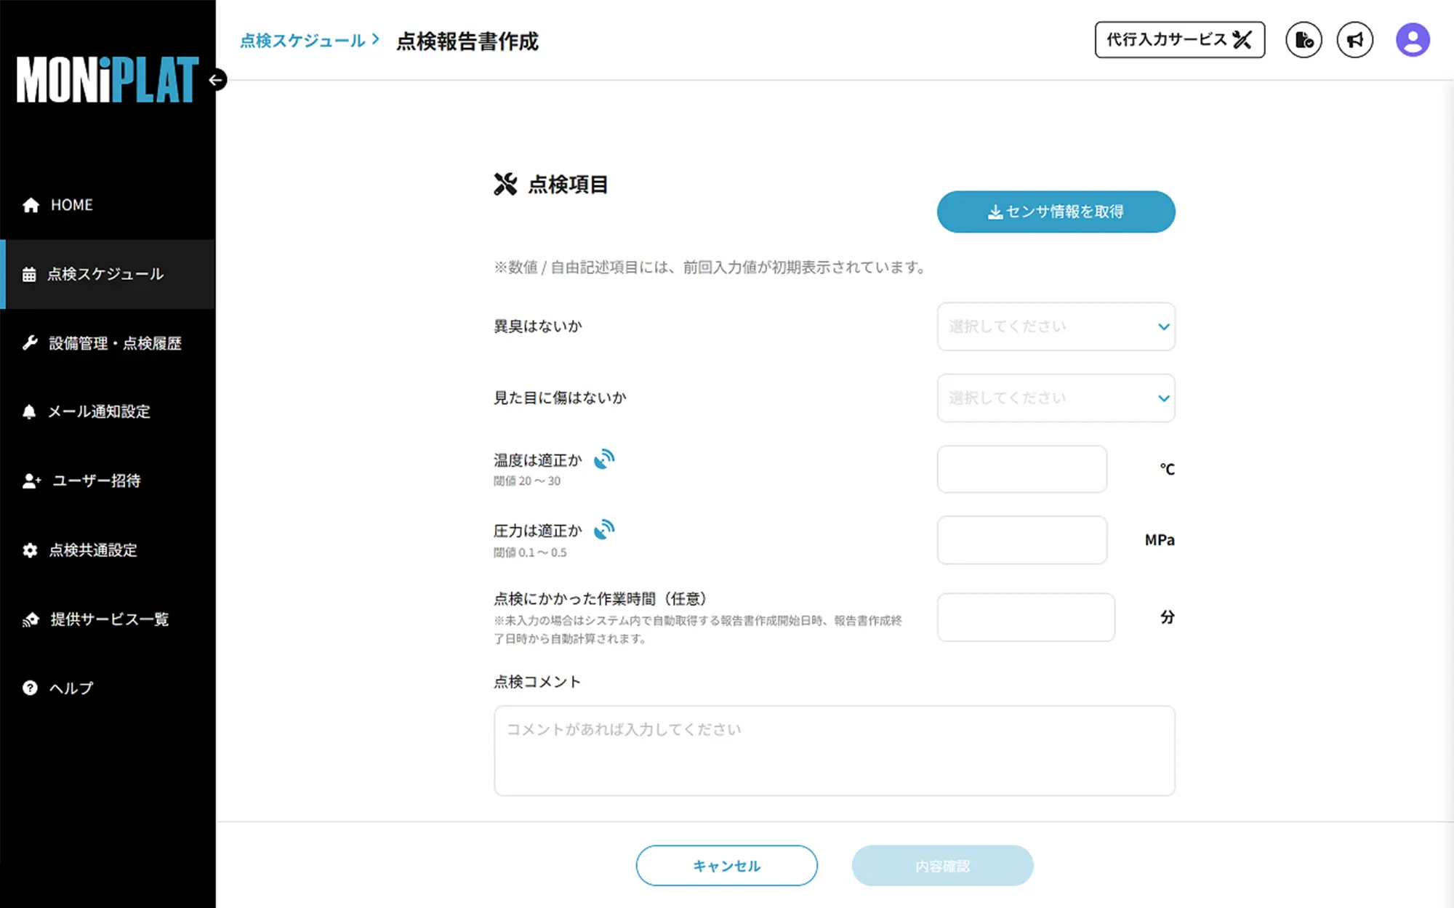Open announcements via the megaphone icon

1354,39
